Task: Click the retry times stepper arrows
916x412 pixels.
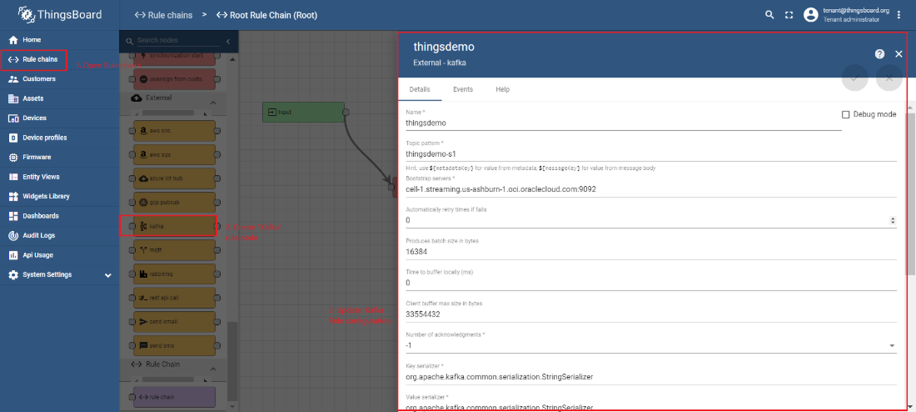Action: pyautogui.click(x=892, y=220)
